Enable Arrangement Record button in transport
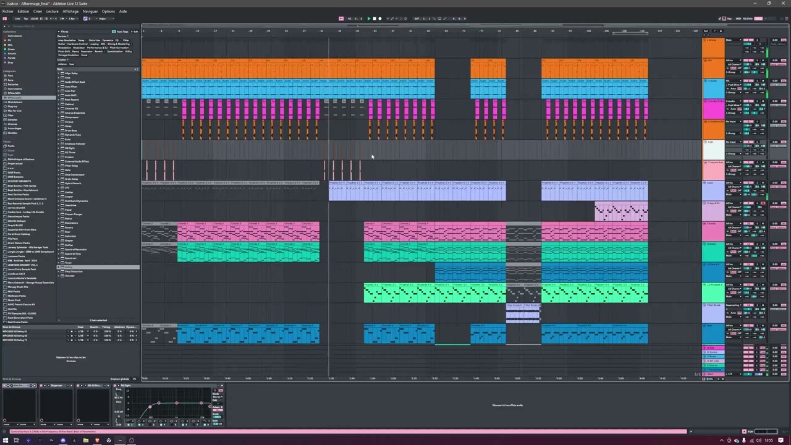Image resolution: width=791 pixels, height=445 pixels. pyautogui.click(x=380, y=19)
